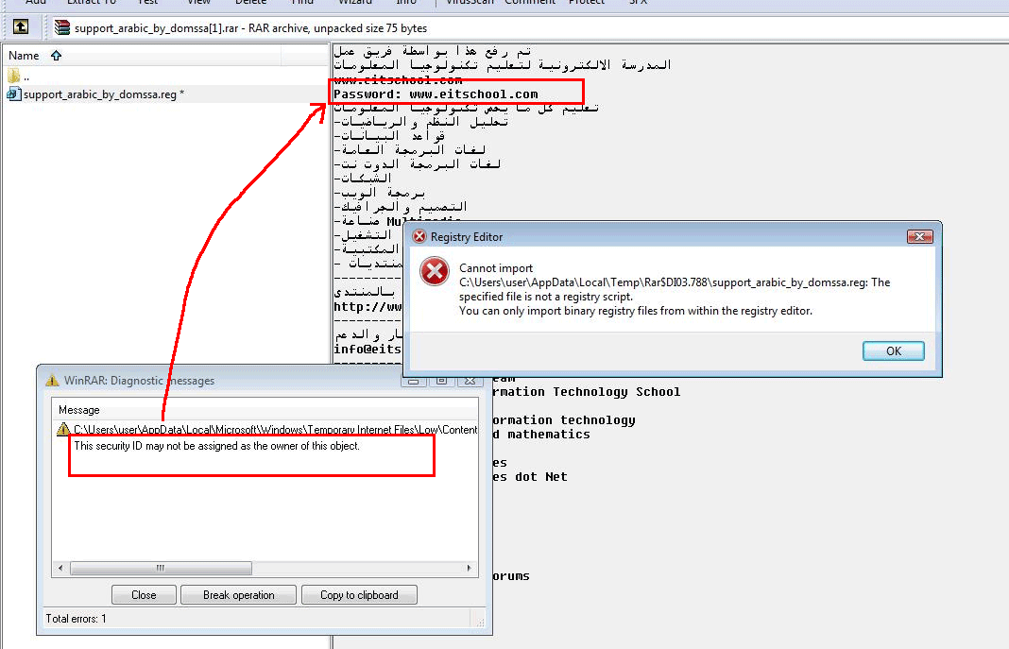Sort the file list by Name column
1009x649 pixels.
pyautogui.click(x=24, y=56)
